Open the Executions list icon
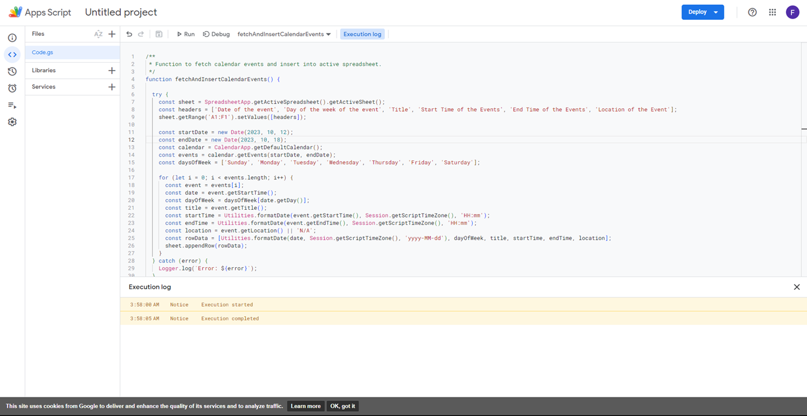 point(12,105)
